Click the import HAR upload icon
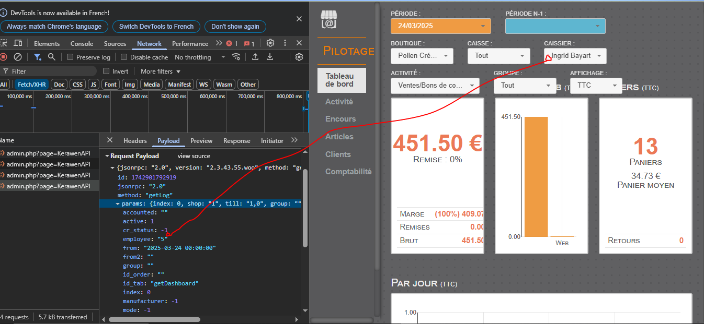 point(255,57)
